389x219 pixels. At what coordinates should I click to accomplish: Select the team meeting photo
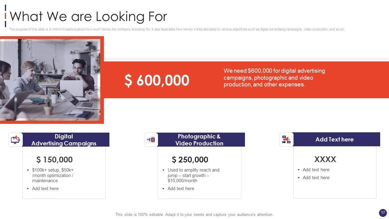pos(50,80)
